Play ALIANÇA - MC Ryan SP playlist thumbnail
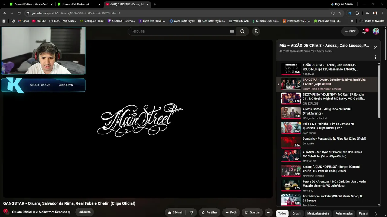 (x=291, y=156)
